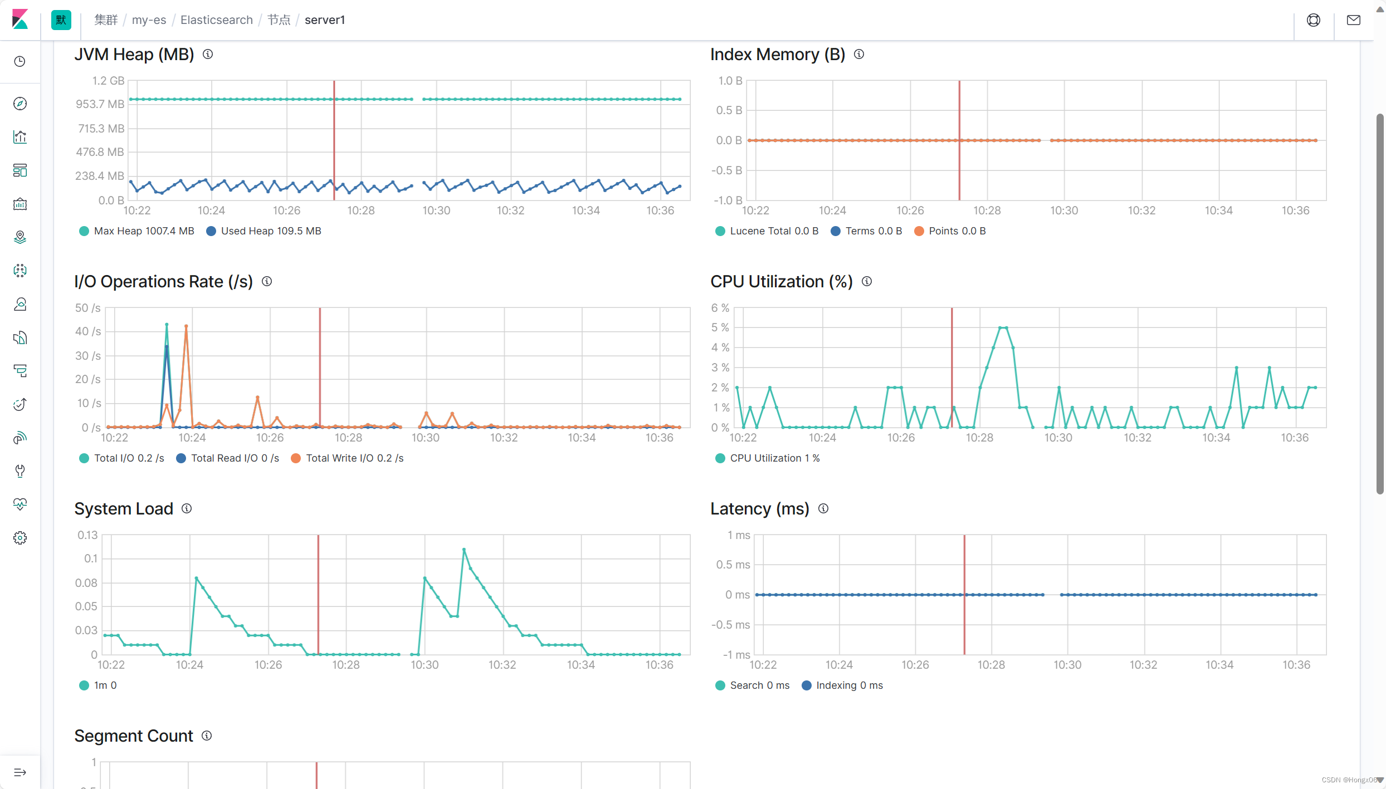Open the newsfeed mail icon
Viewport: 1386px width, 789px height.
click(x=1354, y=20)
